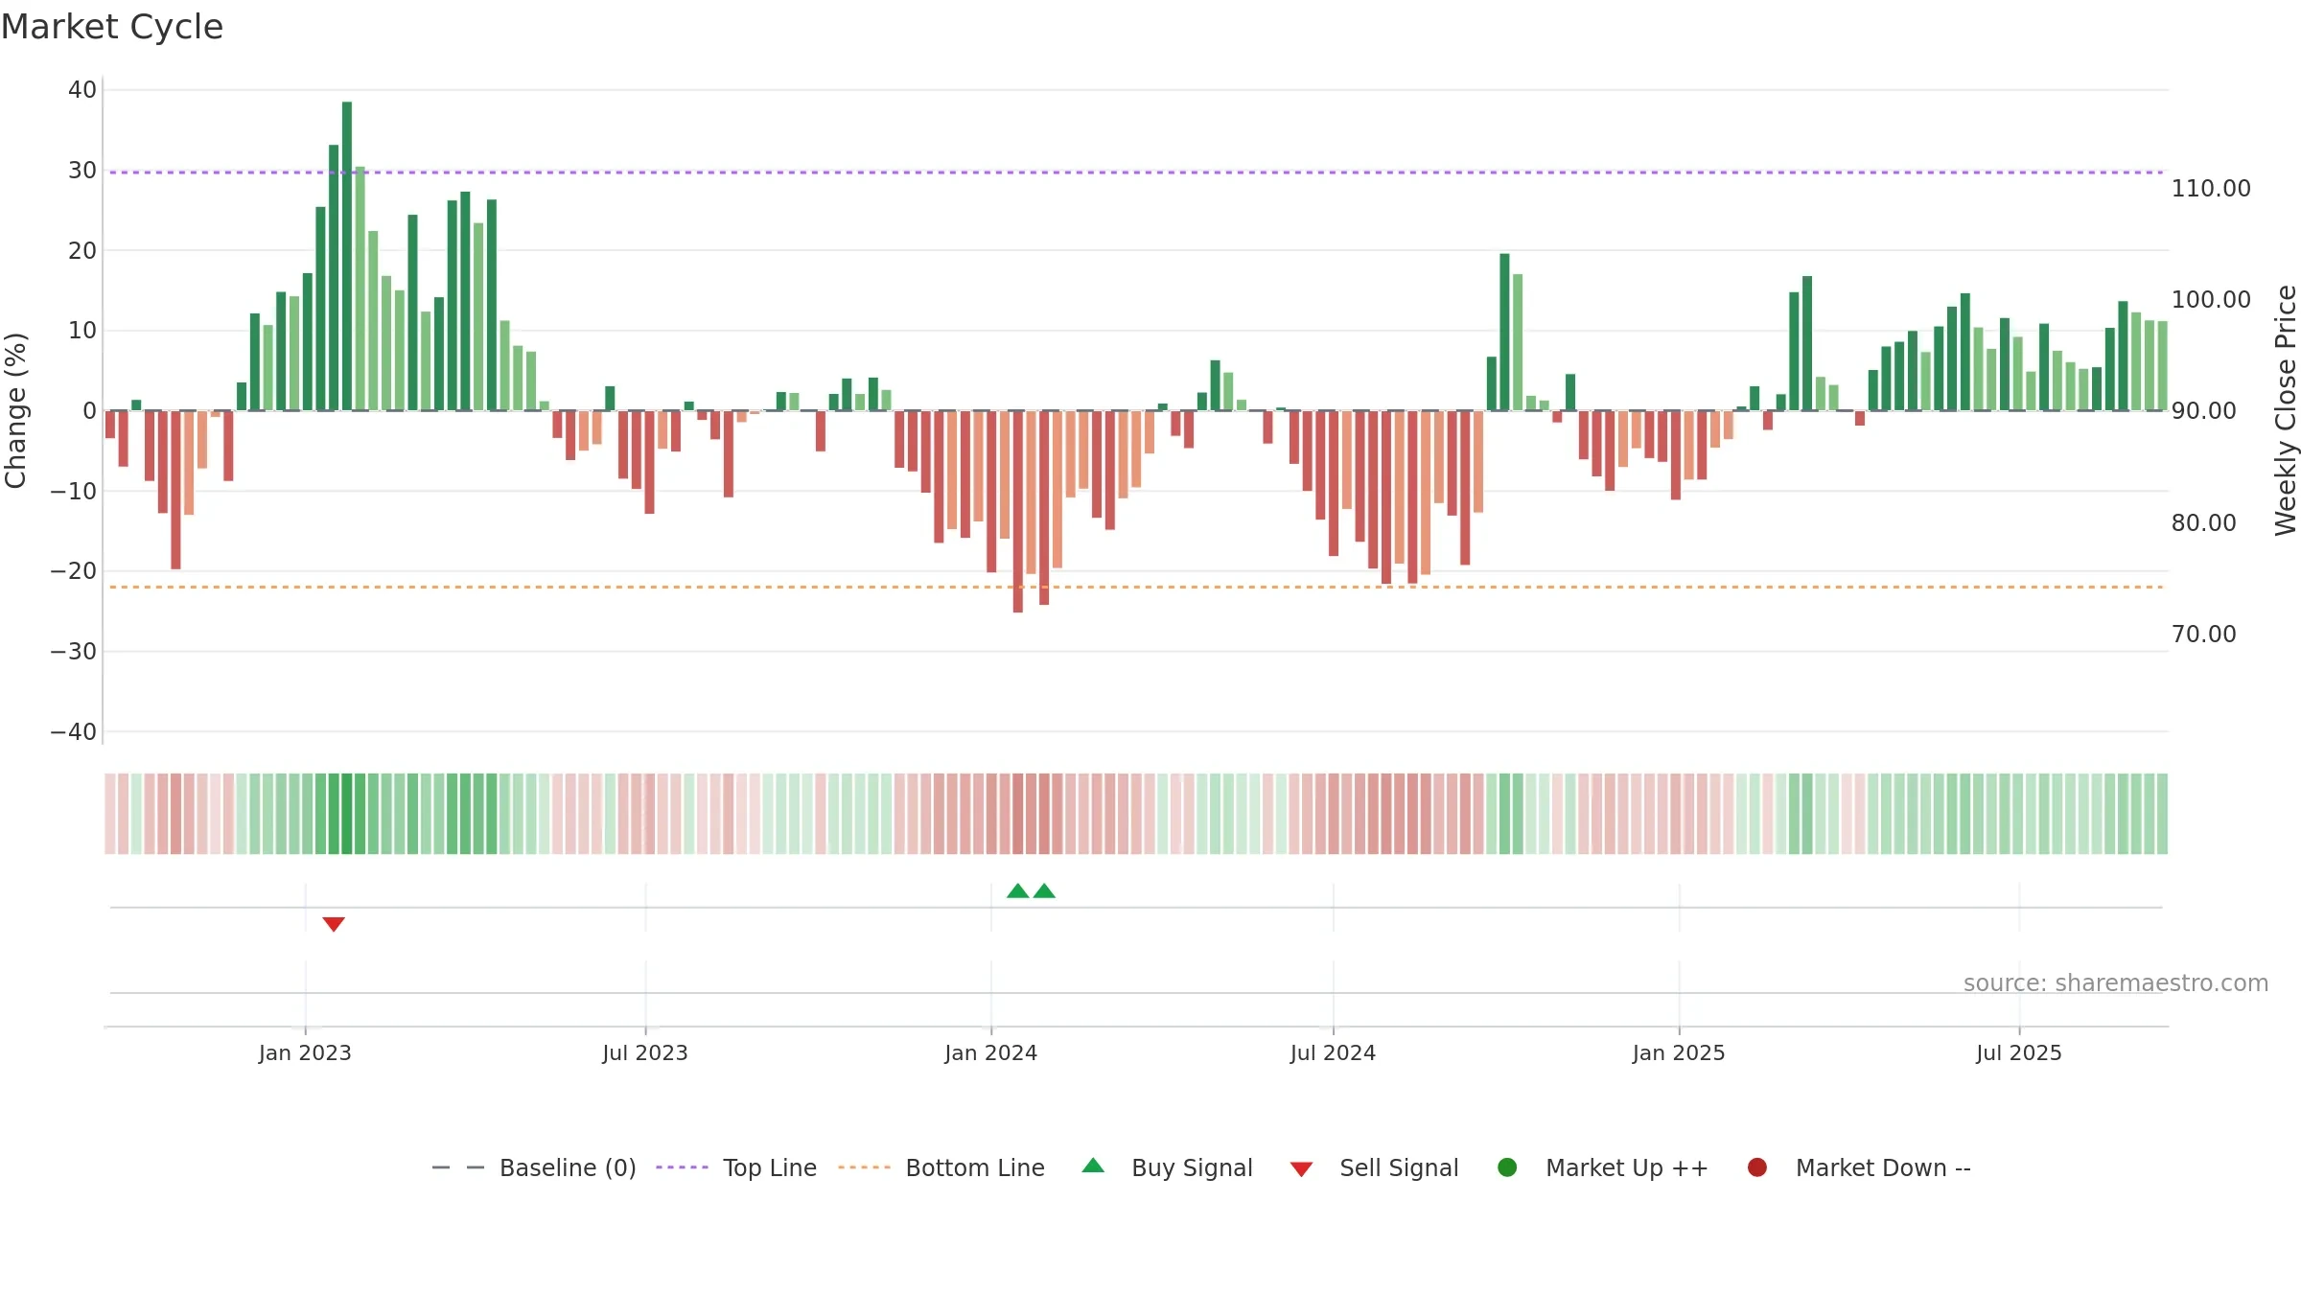Click the green Market Up circle icon
Viewport: 2301px width, 1294px height.
click(x=1507, y=1167)
